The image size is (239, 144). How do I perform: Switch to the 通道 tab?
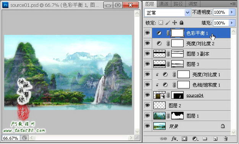tap(164, 4)
